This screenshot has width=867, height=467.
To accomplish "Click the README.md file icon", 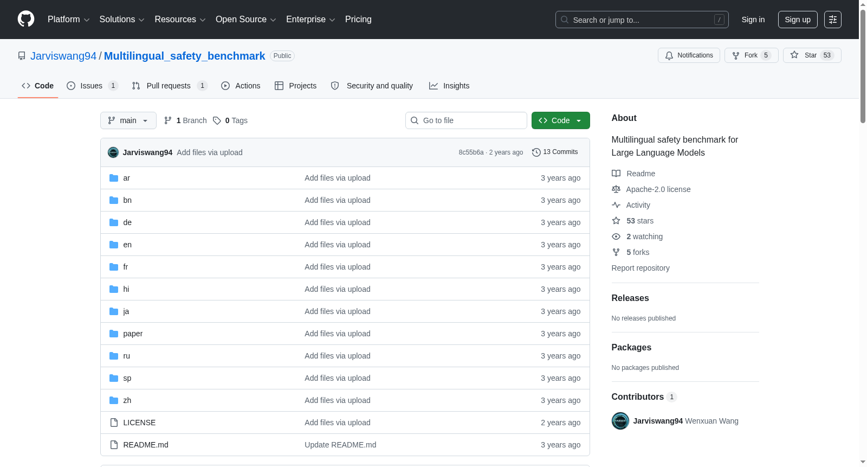I will point(114,445).
